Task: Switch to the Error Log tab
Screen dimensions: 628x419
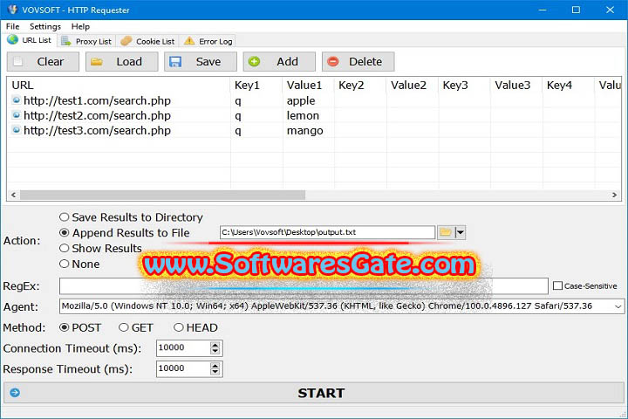Action: [208, 41]
